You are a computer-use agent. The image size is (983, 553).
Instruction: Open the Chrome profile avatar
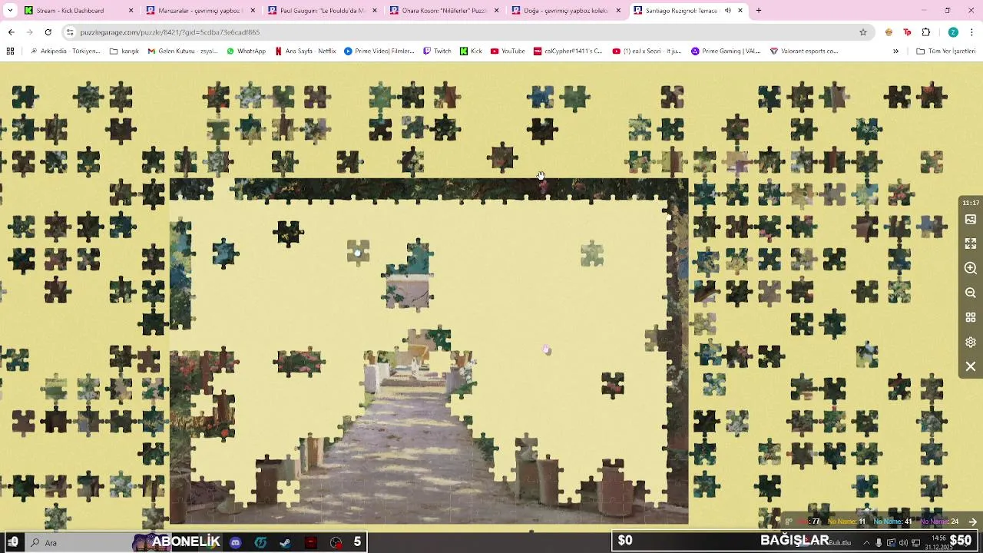(953, 32)
